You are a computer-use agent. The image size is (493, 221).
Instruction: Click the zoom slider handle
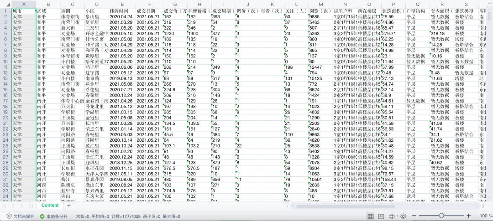pos(441,216)
